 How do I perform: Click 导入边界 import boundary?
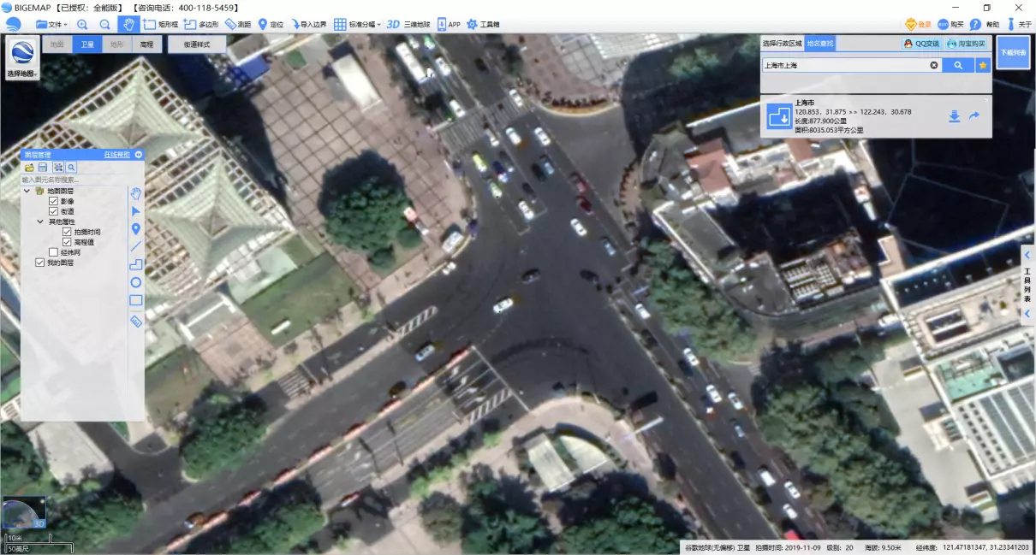[x=308, y=25]
